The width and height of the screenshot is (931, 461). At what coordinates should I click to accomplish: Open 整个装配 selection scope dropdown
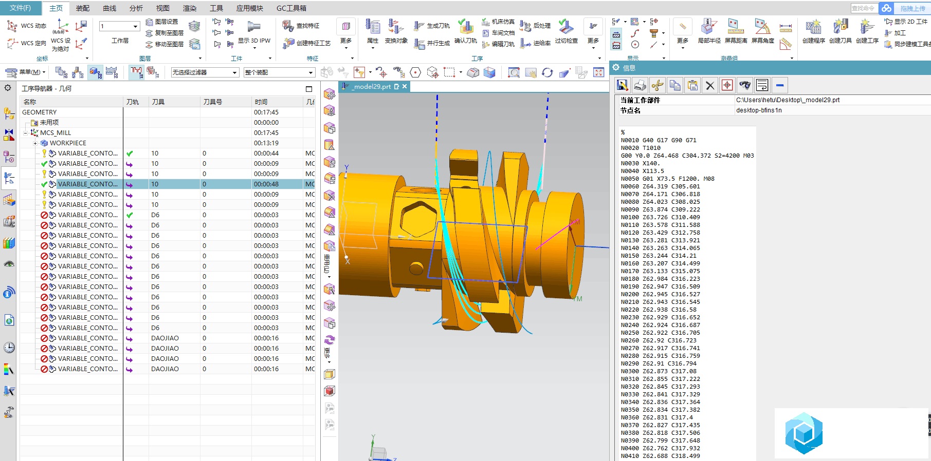(311, 72)
